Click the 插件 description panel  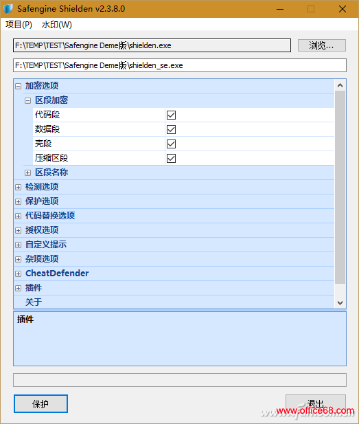coord(180,339)
